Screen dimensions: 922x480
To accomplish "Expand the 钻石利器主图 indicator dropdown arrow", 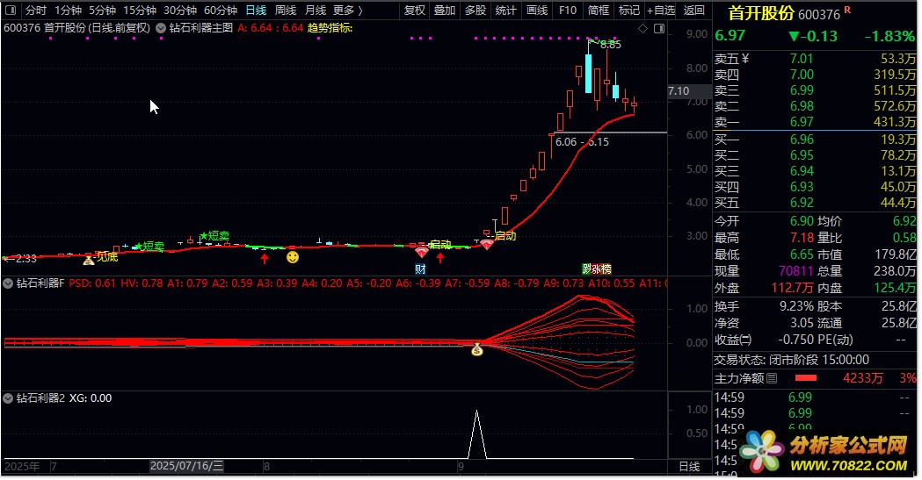I will (x=161, y=27).
